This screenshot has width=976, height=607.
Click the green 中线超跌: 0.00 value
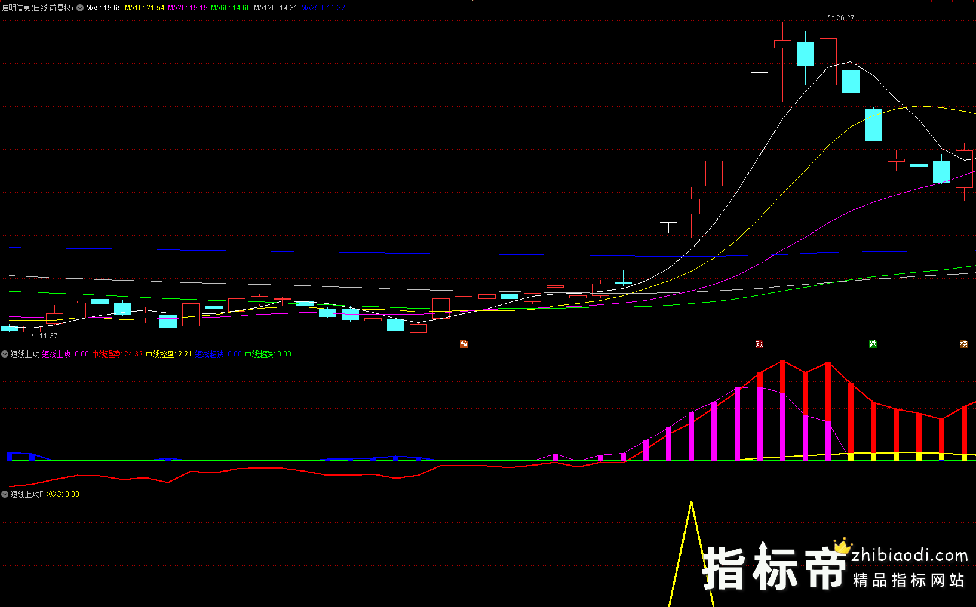(x=268, y=354)
